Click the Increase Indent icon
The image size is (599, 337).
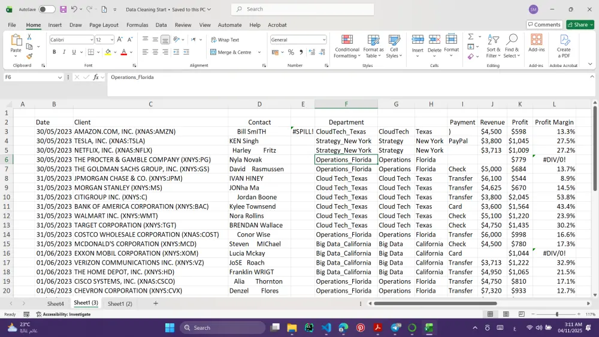coord(186,52)
